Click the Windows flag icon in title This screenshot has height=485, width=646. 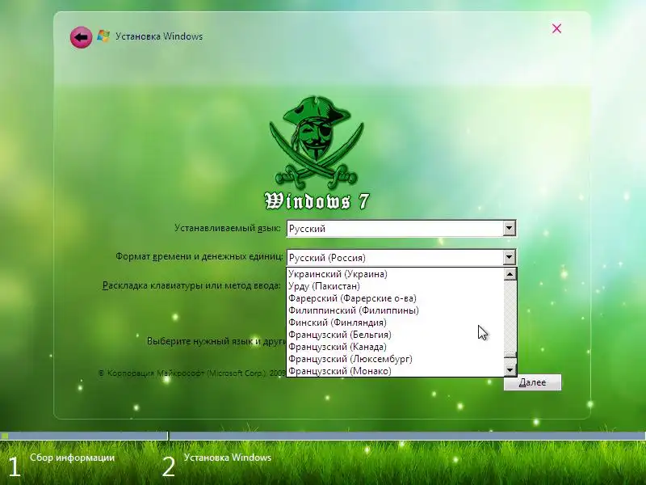pos(103,36)
